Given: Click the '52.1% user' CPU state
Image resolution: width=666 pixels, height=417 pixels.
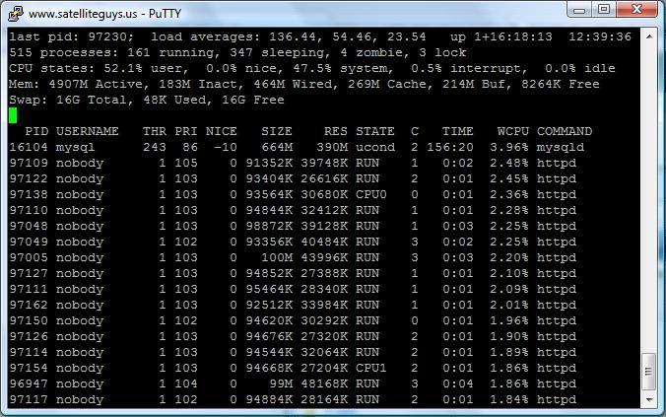Looking at the screenshot, I should [144, 68].
